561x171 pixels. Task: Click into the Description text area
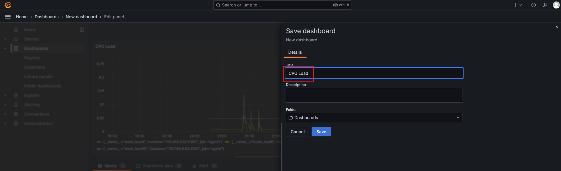(374, 95)
